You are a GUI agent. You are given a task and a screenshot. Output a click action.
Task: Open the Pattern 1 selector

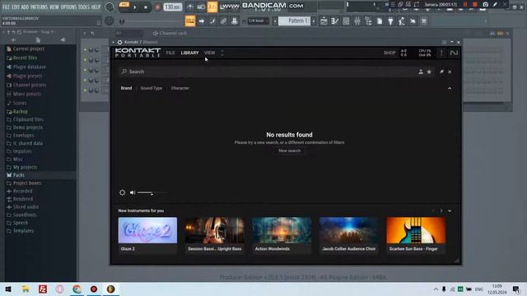(x=295, y=21)
